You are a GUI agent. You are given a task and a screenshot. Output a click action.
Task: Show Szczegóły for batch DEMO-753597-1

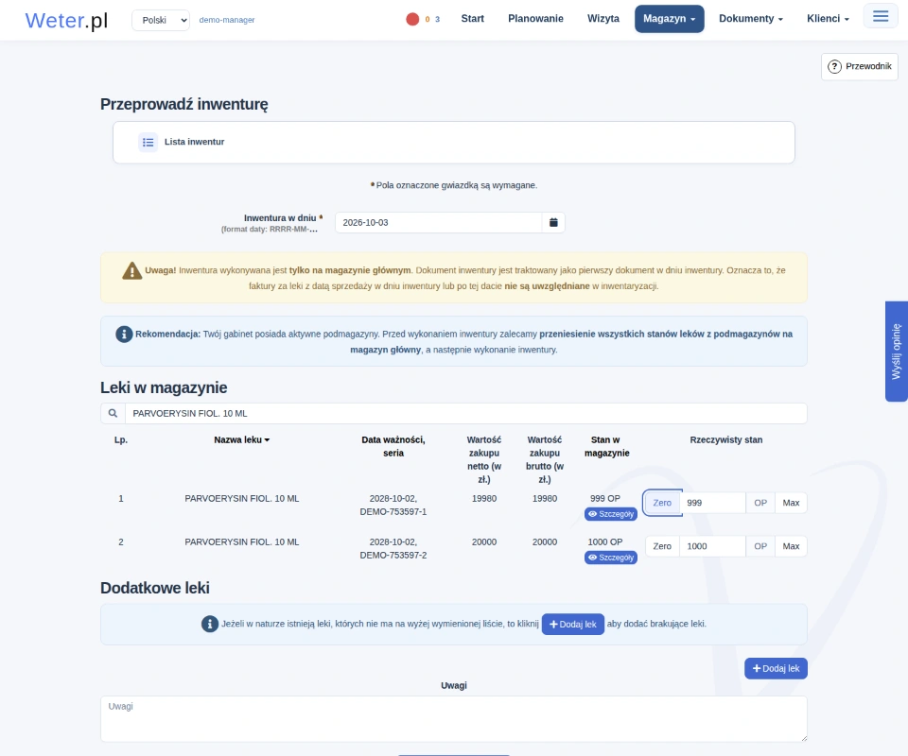pyautogui.click(x=611, y=514)
